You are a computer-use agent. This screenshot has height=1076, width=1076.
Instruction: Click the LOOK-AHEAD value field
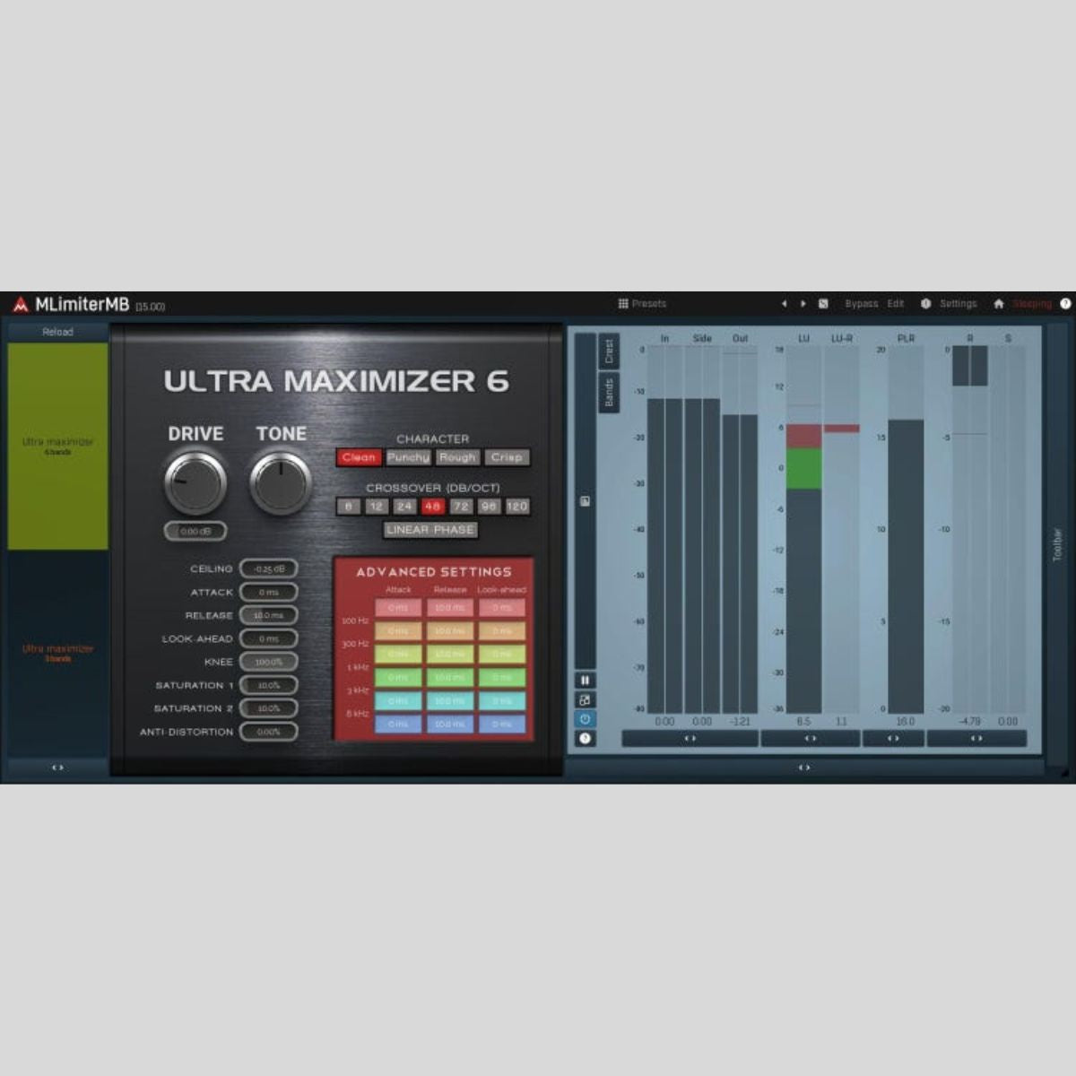click(268, 638)
